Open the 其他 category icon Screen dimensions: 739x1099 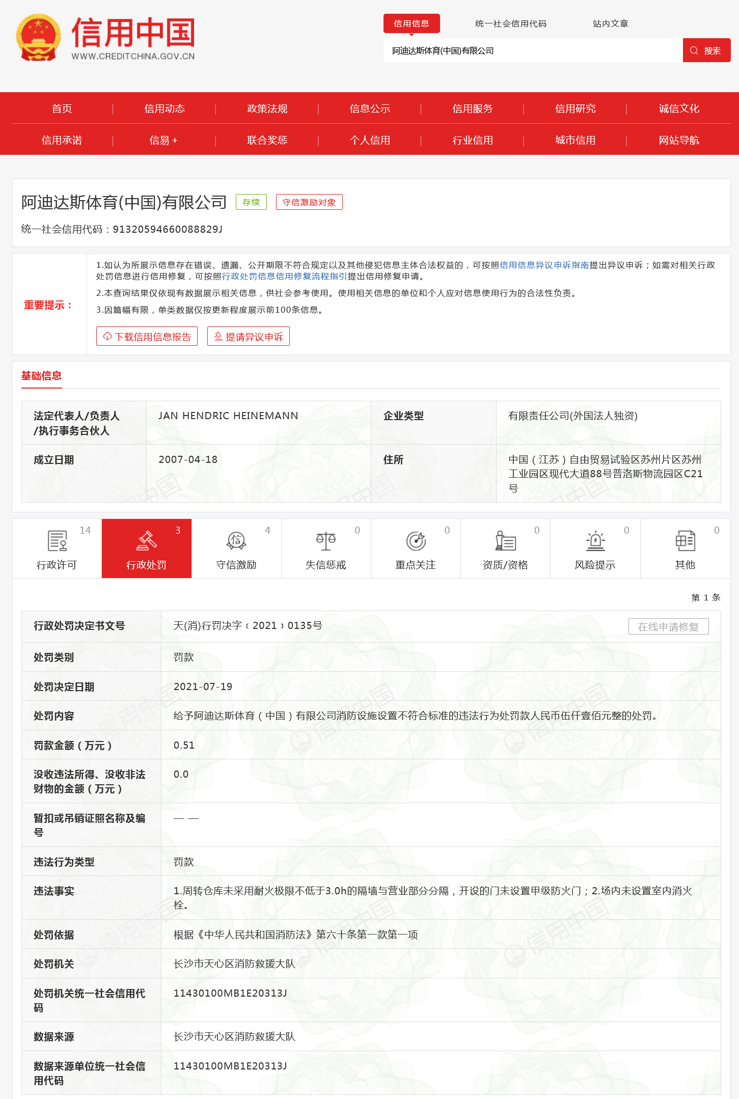point(685,541)
